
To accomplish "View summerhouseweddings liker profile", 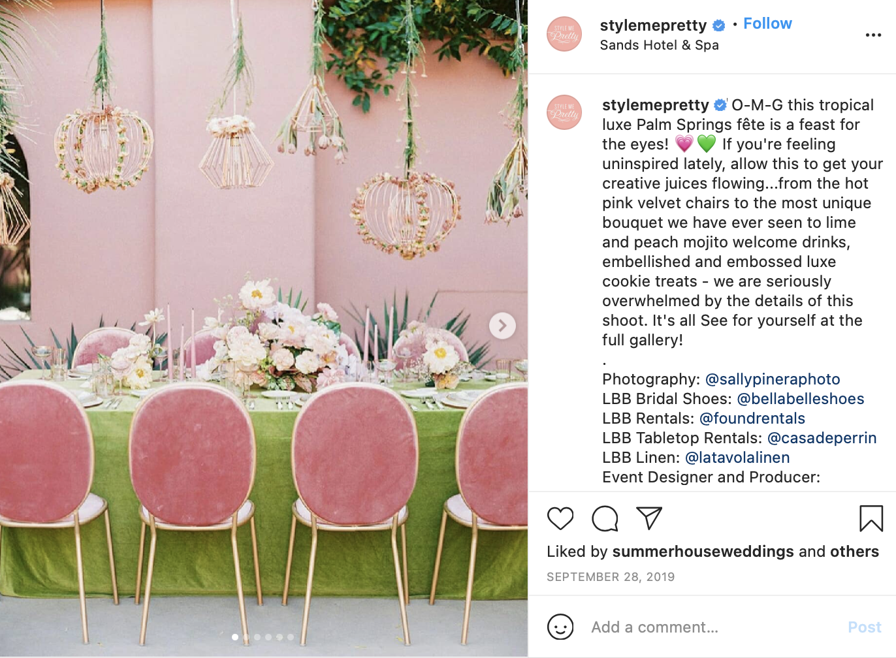I will 703,552.
